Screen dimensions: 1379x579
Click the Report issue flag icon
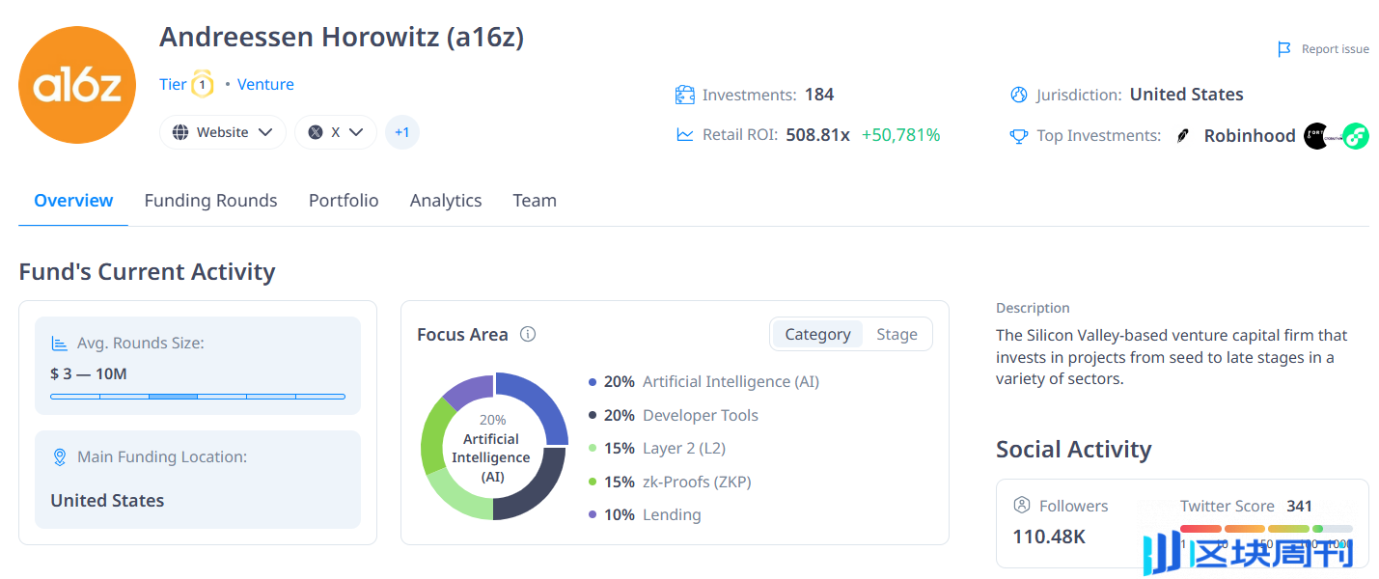point(1283,49)
